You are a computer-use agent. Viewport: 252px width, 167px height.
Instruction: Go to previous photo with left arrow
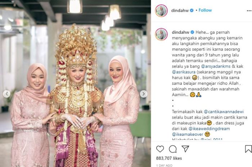tap(7, 94)
